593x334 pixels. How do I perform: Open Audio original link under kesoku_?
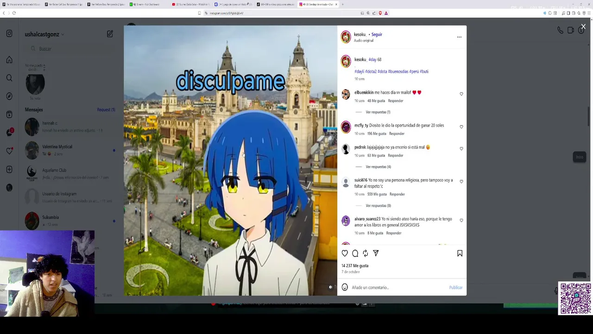[364, 41]
